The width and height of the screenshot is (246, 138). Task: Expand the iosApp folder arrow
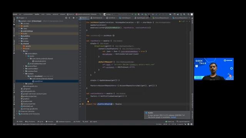[x=19, y=41]
